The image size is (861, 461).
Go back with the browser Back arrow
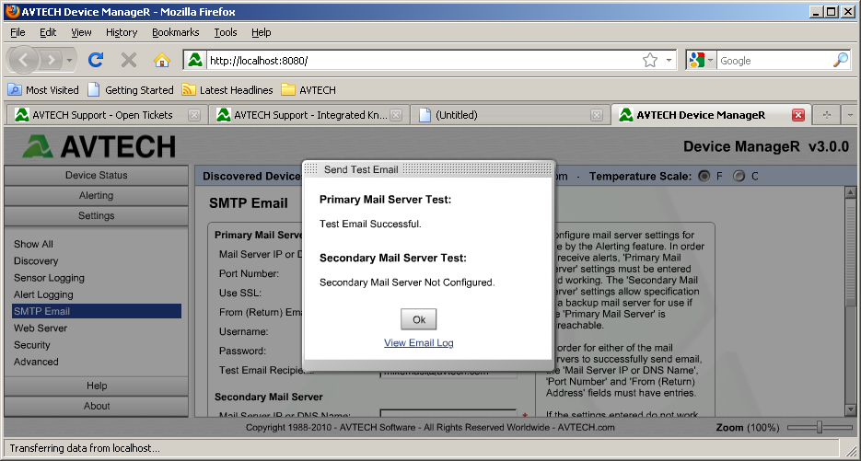pyautogui.click(x=24, y=60)
